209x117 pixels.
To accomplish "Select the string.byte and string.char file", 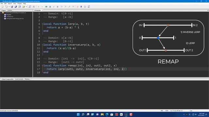I will [x=15, y=19].
